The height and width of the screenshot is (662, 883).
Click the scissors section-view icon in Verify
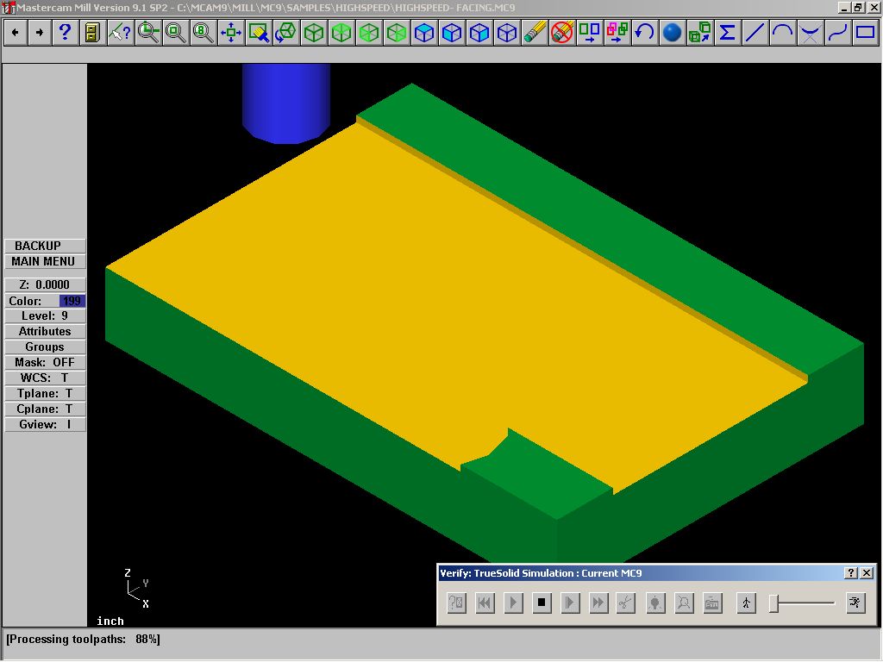point(626,603)
